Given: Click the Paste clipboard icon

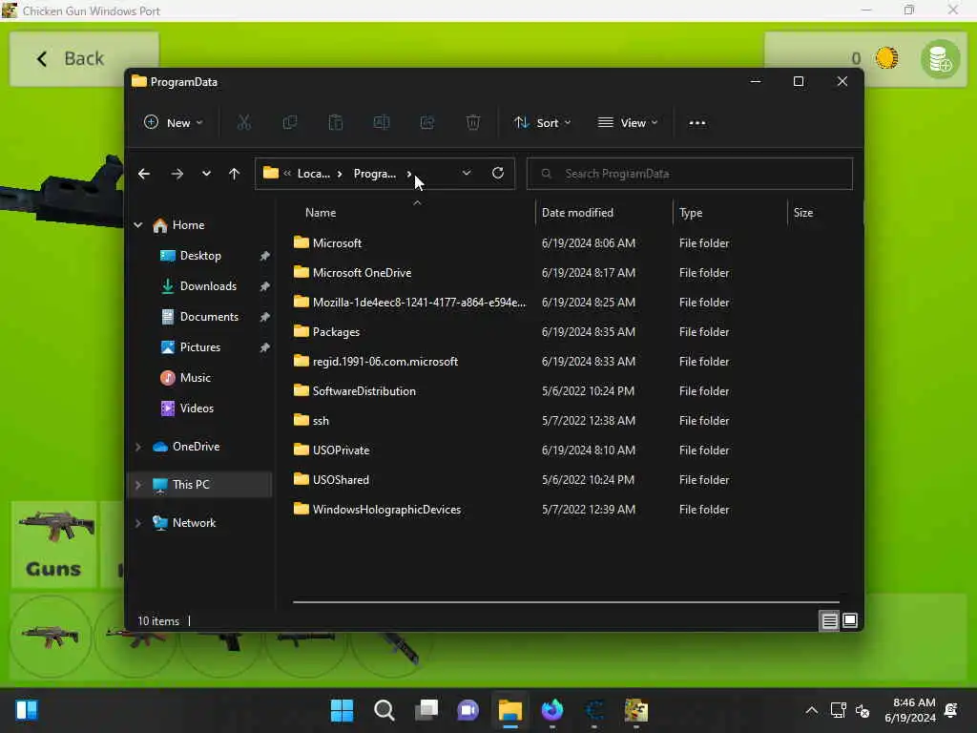Looking at the screenshot, I should [336, 123].
